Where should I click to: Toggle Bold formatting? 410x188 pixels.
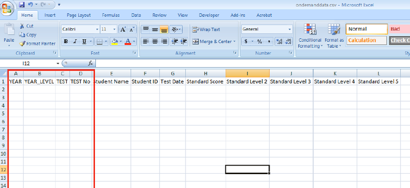(66, 41)
